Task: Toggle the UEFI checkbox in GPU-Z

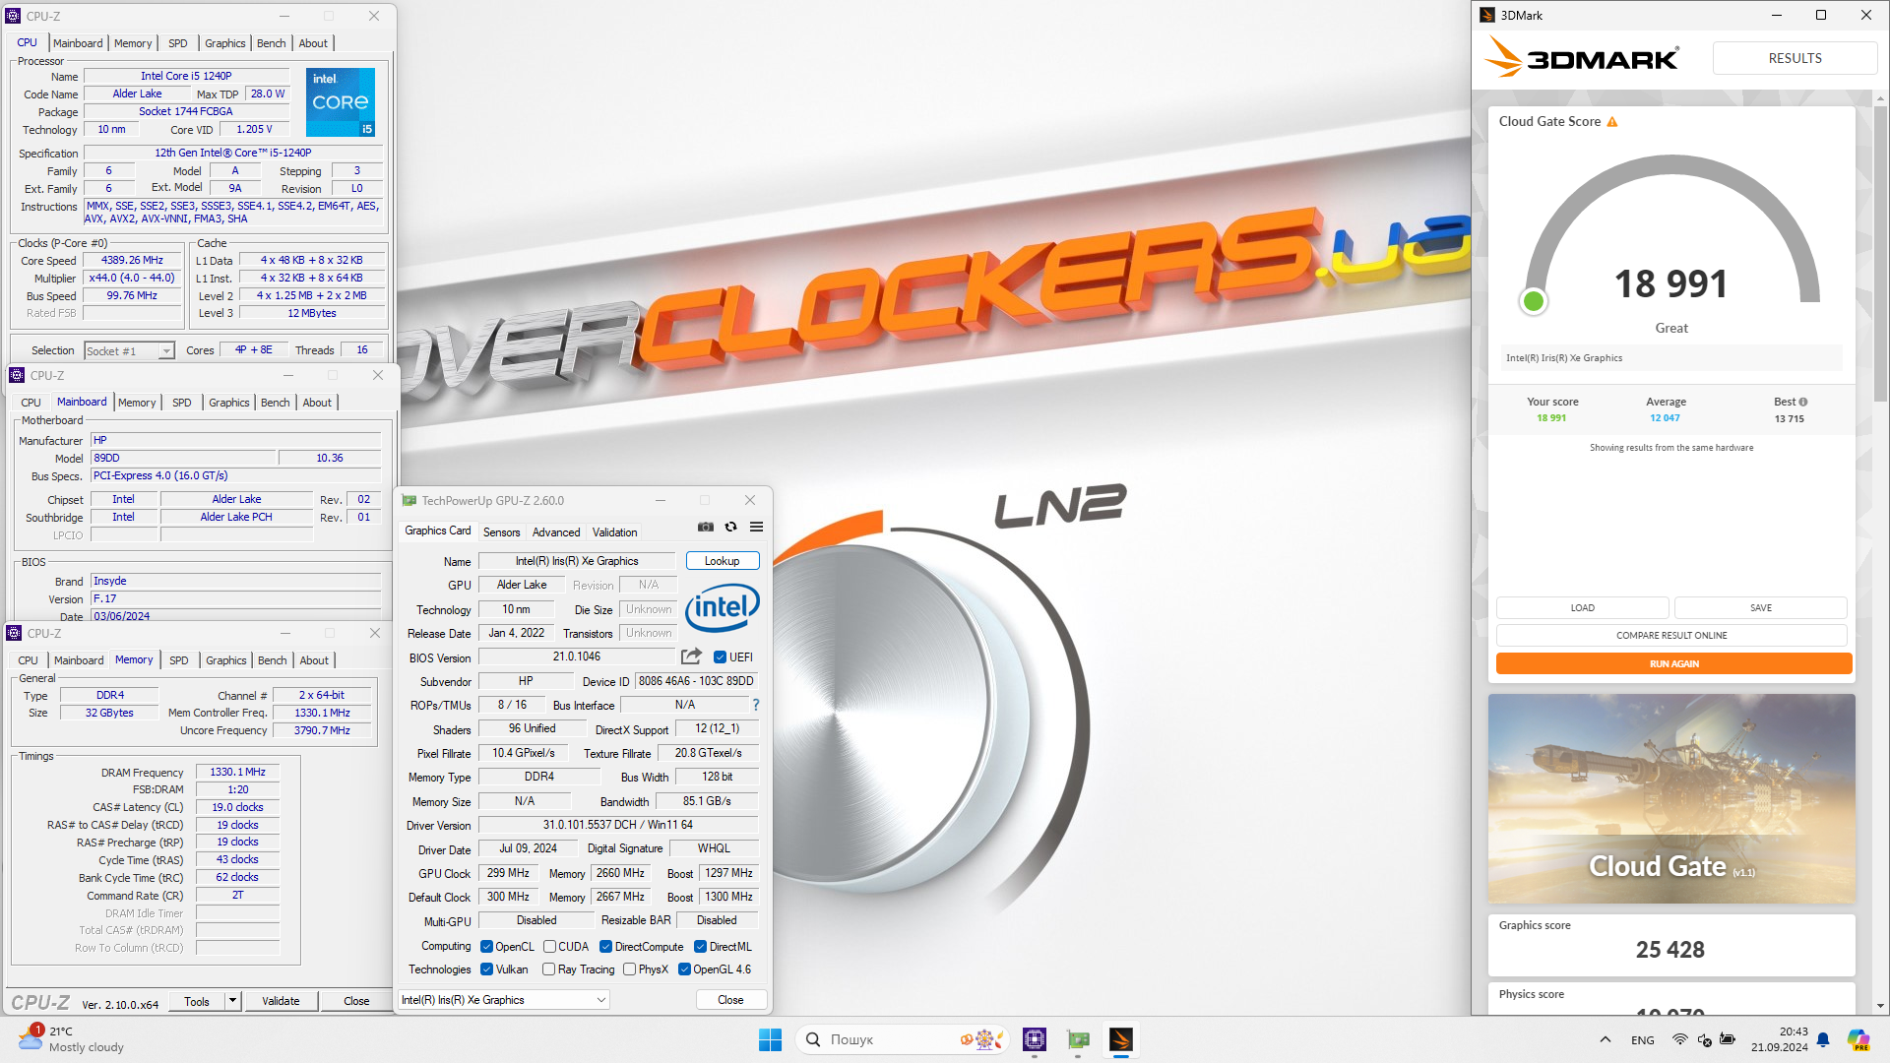Action: tap(720, 657)
